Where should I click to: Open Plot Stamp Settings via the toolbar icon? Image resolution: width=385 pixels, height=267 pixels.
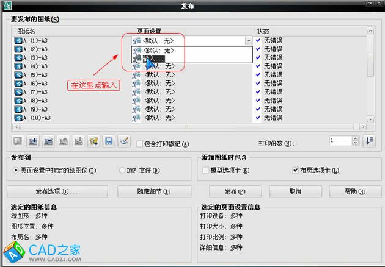point(124,141)
